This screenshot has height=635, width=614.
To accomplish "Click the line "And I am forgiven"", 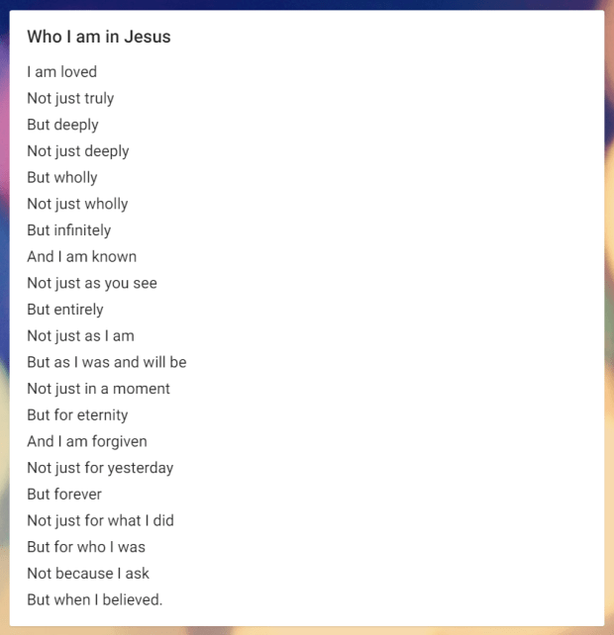I will point(87,441).
